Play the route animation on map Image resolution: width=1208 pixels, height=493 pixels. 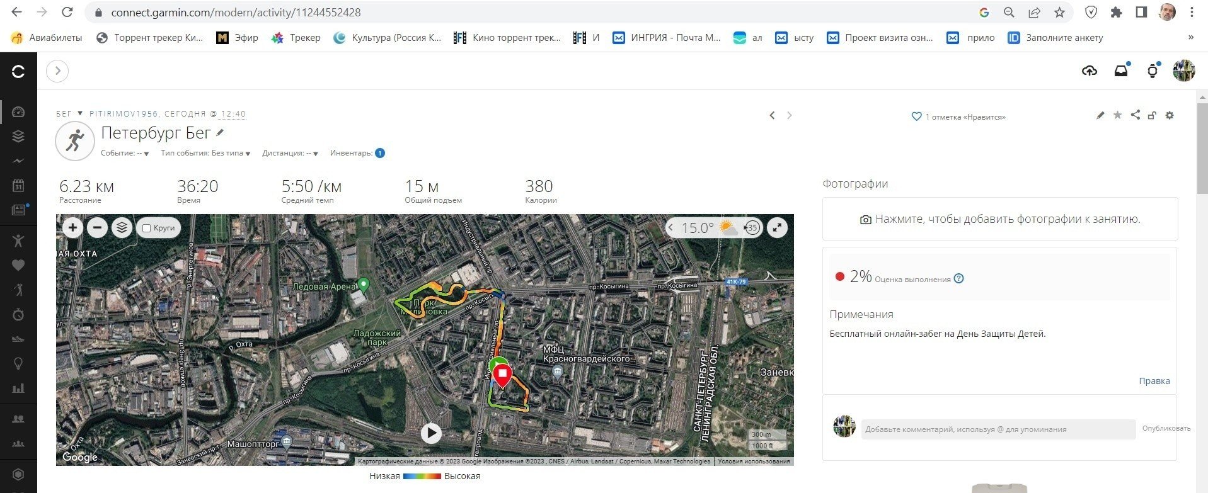click(431, 433)
